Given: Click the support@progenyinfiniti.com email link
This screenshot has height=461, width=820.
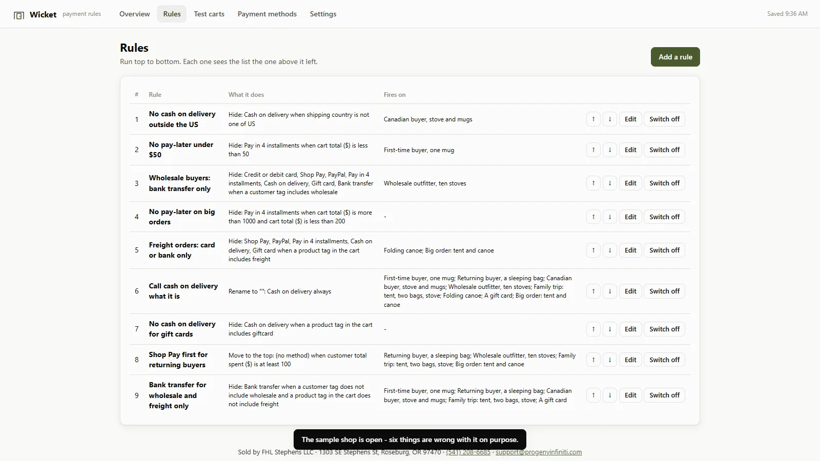Looking at the screenshot, I should (539, 452).
